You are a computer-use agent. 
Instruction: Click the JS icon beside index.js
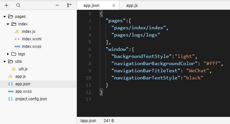(x=17, y=32)
